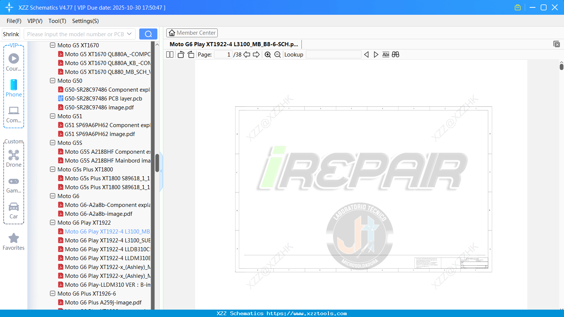Click the blue search magnifier button
The width and height of the screenshot is (564, 317).
tap(148, 34)
